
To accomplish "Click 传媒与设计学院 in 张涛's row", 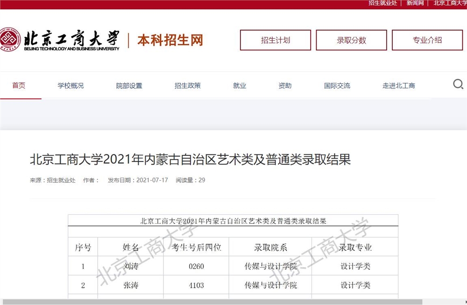I will (271, 285).
